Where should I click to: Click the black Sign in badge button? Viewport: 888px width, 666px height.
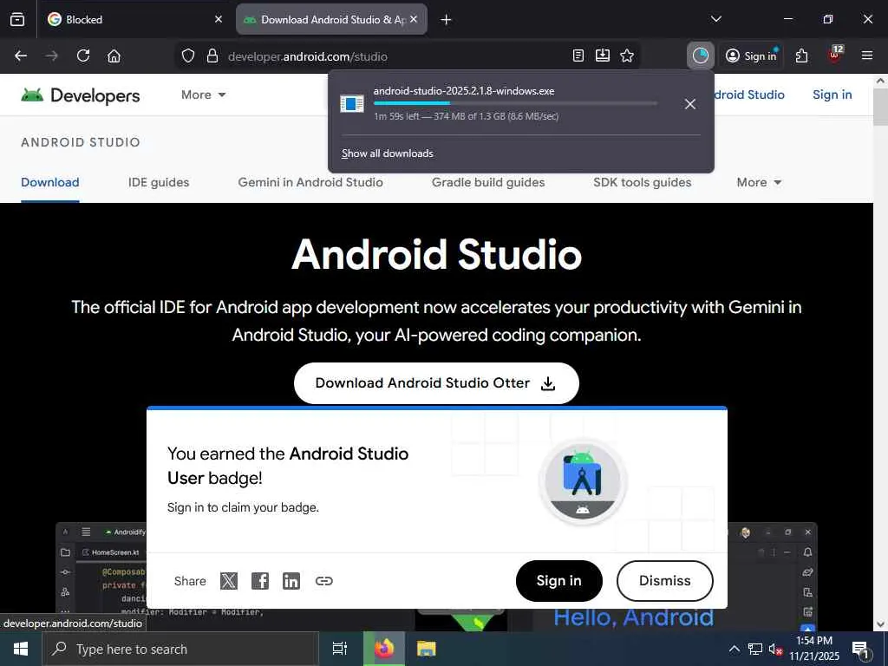coord(559,581)
